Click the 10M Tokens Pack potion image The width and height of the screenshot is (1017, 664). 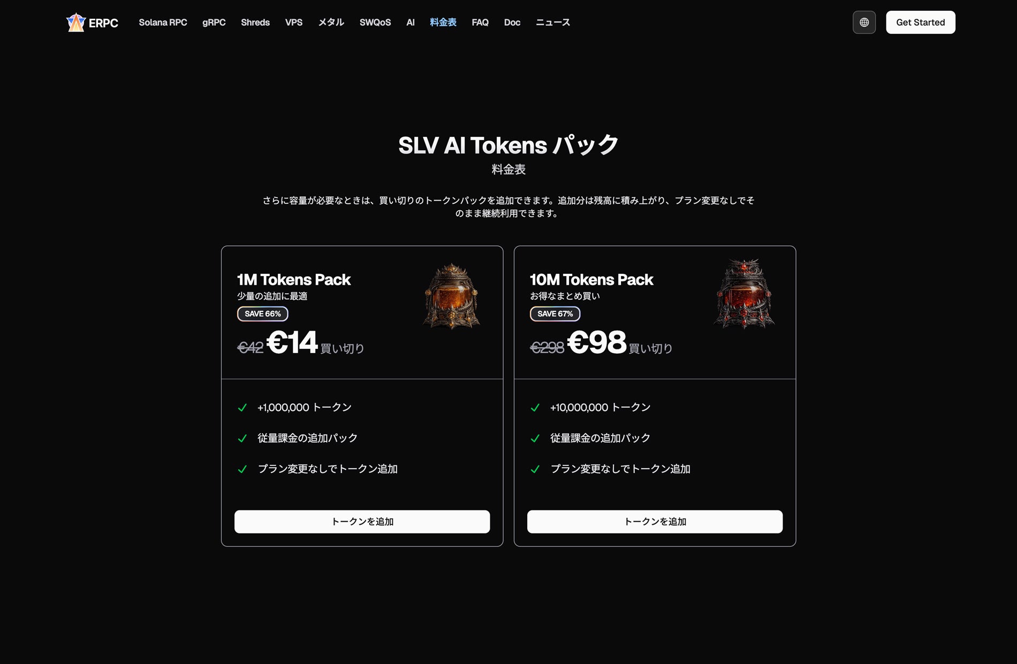(x=744, y=294)
